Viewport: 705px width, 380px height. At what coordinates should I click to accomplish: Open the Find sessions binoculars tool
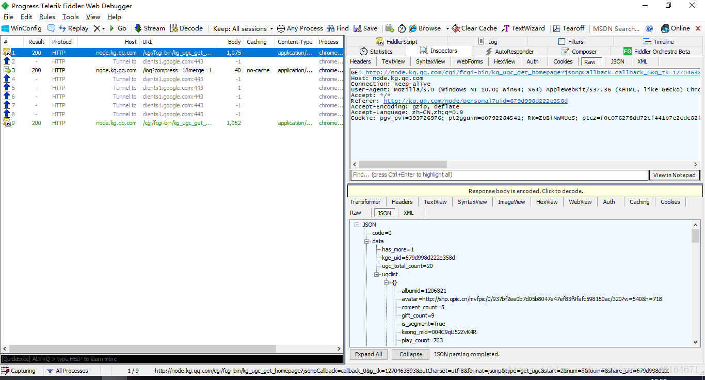coord(338,28)
